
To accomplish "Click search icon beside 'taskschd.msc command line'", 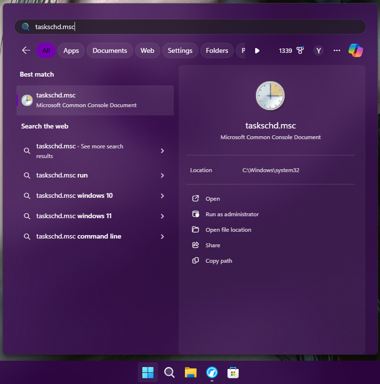I will pos(27,236).
